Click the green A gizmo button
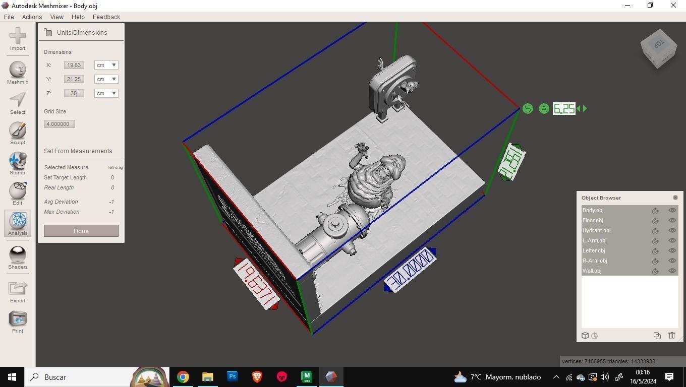The width and height of the screenshot is (686, 387). coord(544,108)
